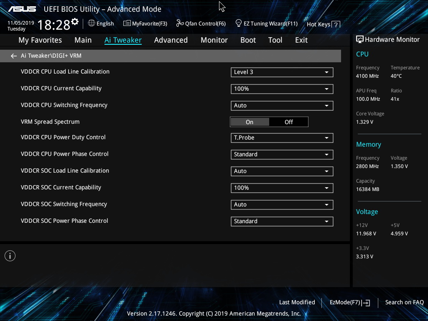Click the back arrow beside Ai Tweaker\DIGI+ VRM

point(14,56)
